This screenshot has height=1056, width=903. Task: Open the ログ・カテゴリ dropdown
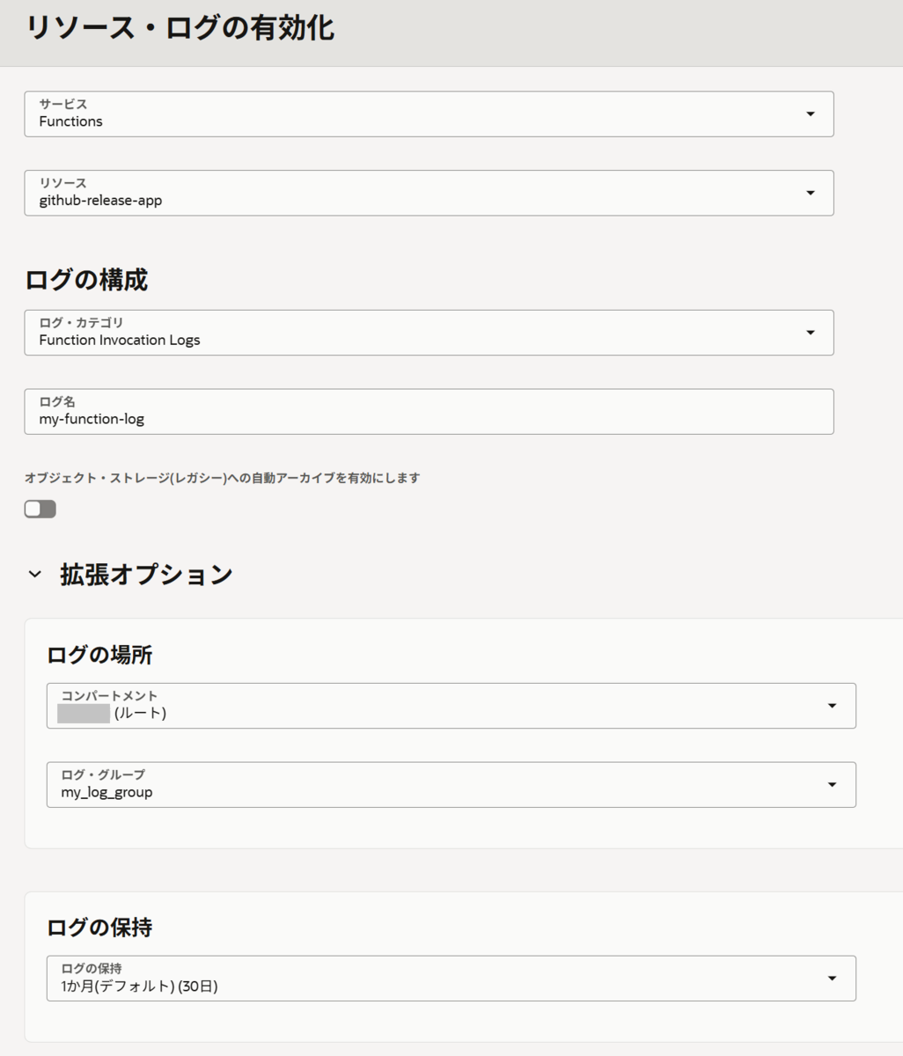[427, 333]
